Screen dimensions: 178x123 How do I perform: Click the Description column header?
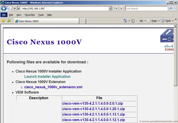pos(39,98)
